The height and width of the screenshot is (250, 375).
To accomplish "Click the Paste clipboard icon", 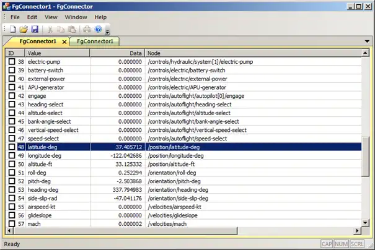I will coord(72,29).
